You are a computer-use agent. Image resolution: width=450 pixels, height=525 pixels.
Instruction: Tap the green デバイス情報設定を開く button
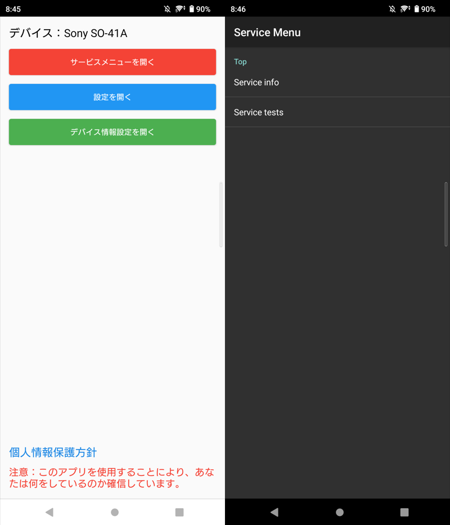tap(112, 132)
